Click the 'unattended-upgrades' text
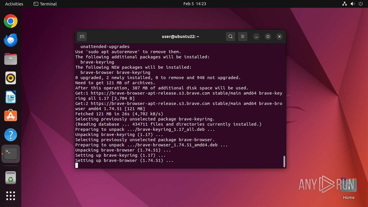368x207 pixels. 105,47
